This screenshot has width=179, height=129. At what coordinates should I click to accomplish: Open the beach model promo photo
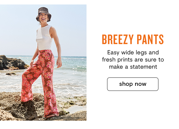coord(43,63)
